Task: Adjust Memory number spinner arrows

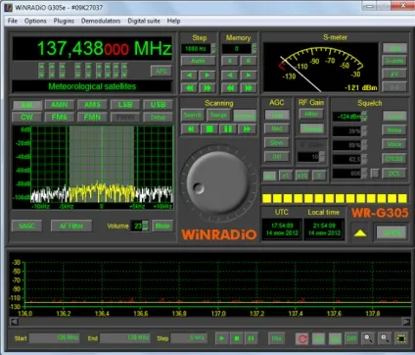Action: point(254,49)
